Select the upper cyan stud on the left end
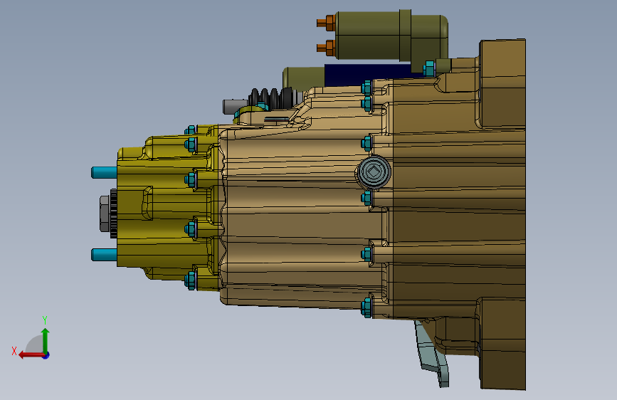Screen dimensions: 617x400 104,172
